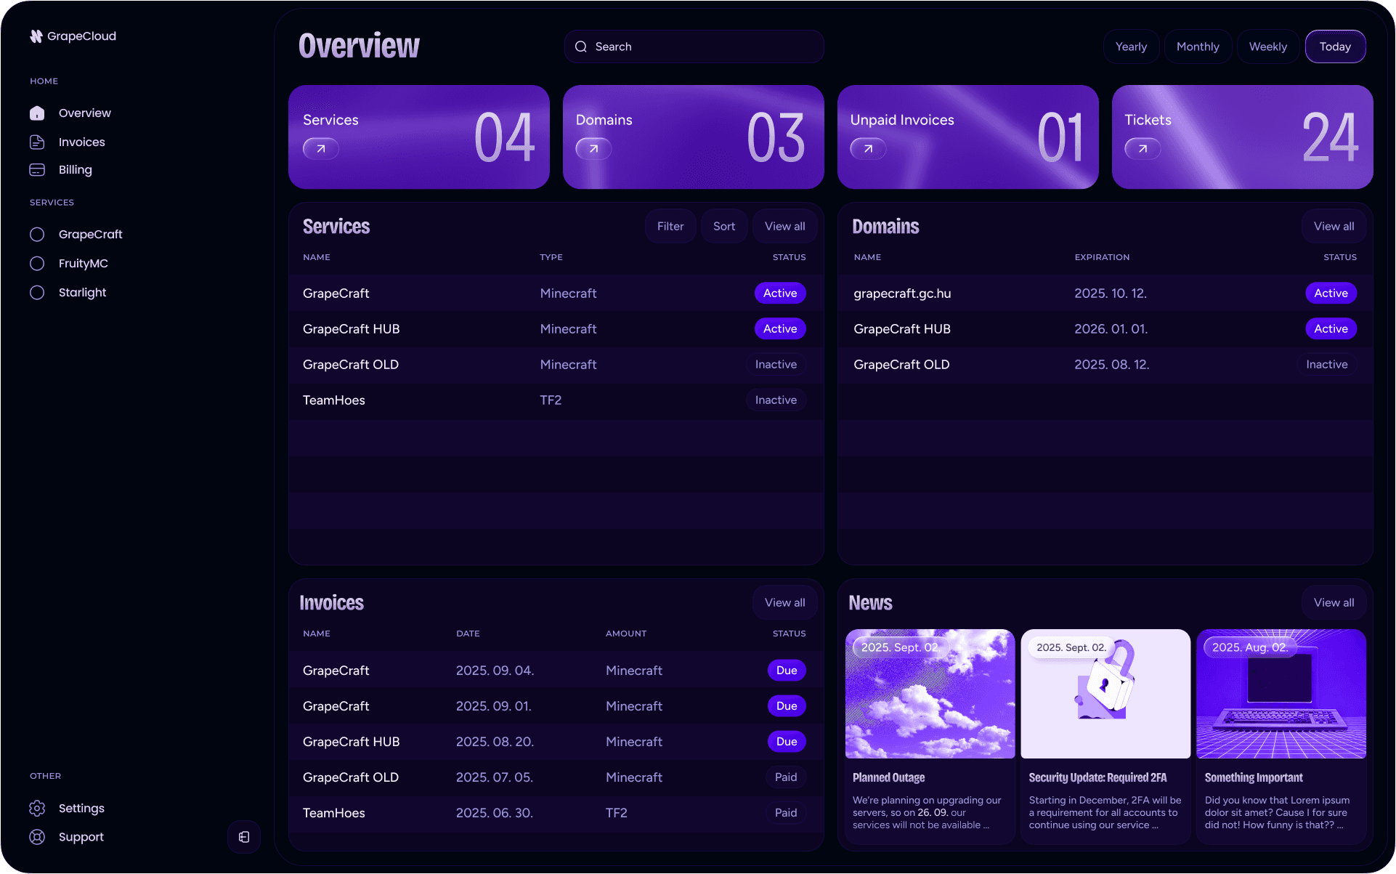Open Services card arrow icon
The width and height of the screenshot is (1396, 874).
320,149
